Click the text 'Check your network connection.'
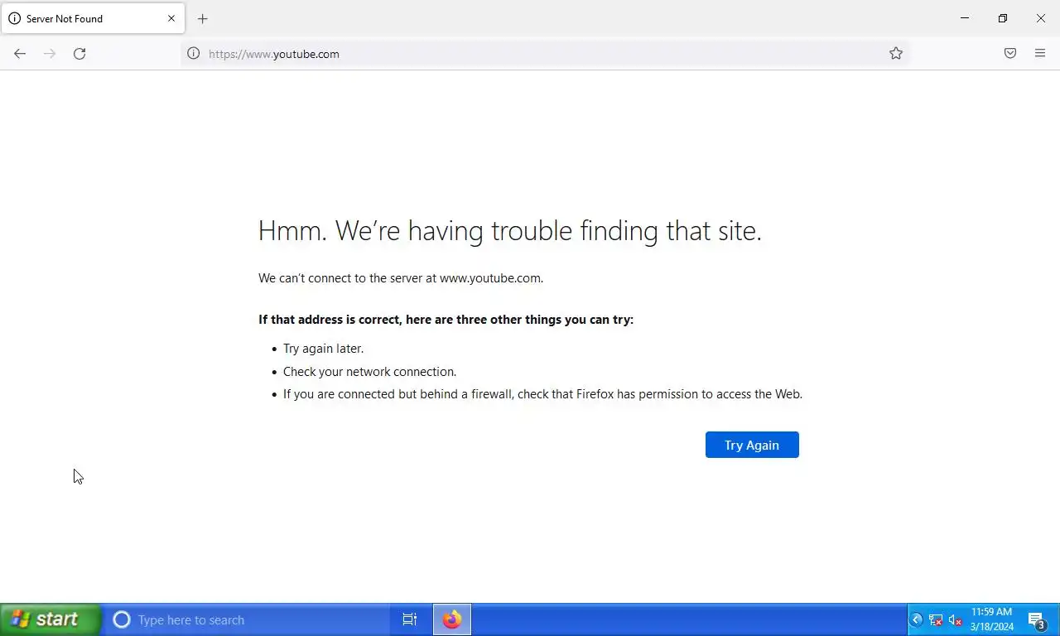Screen dimensions: 1060x636 point(369,372)
